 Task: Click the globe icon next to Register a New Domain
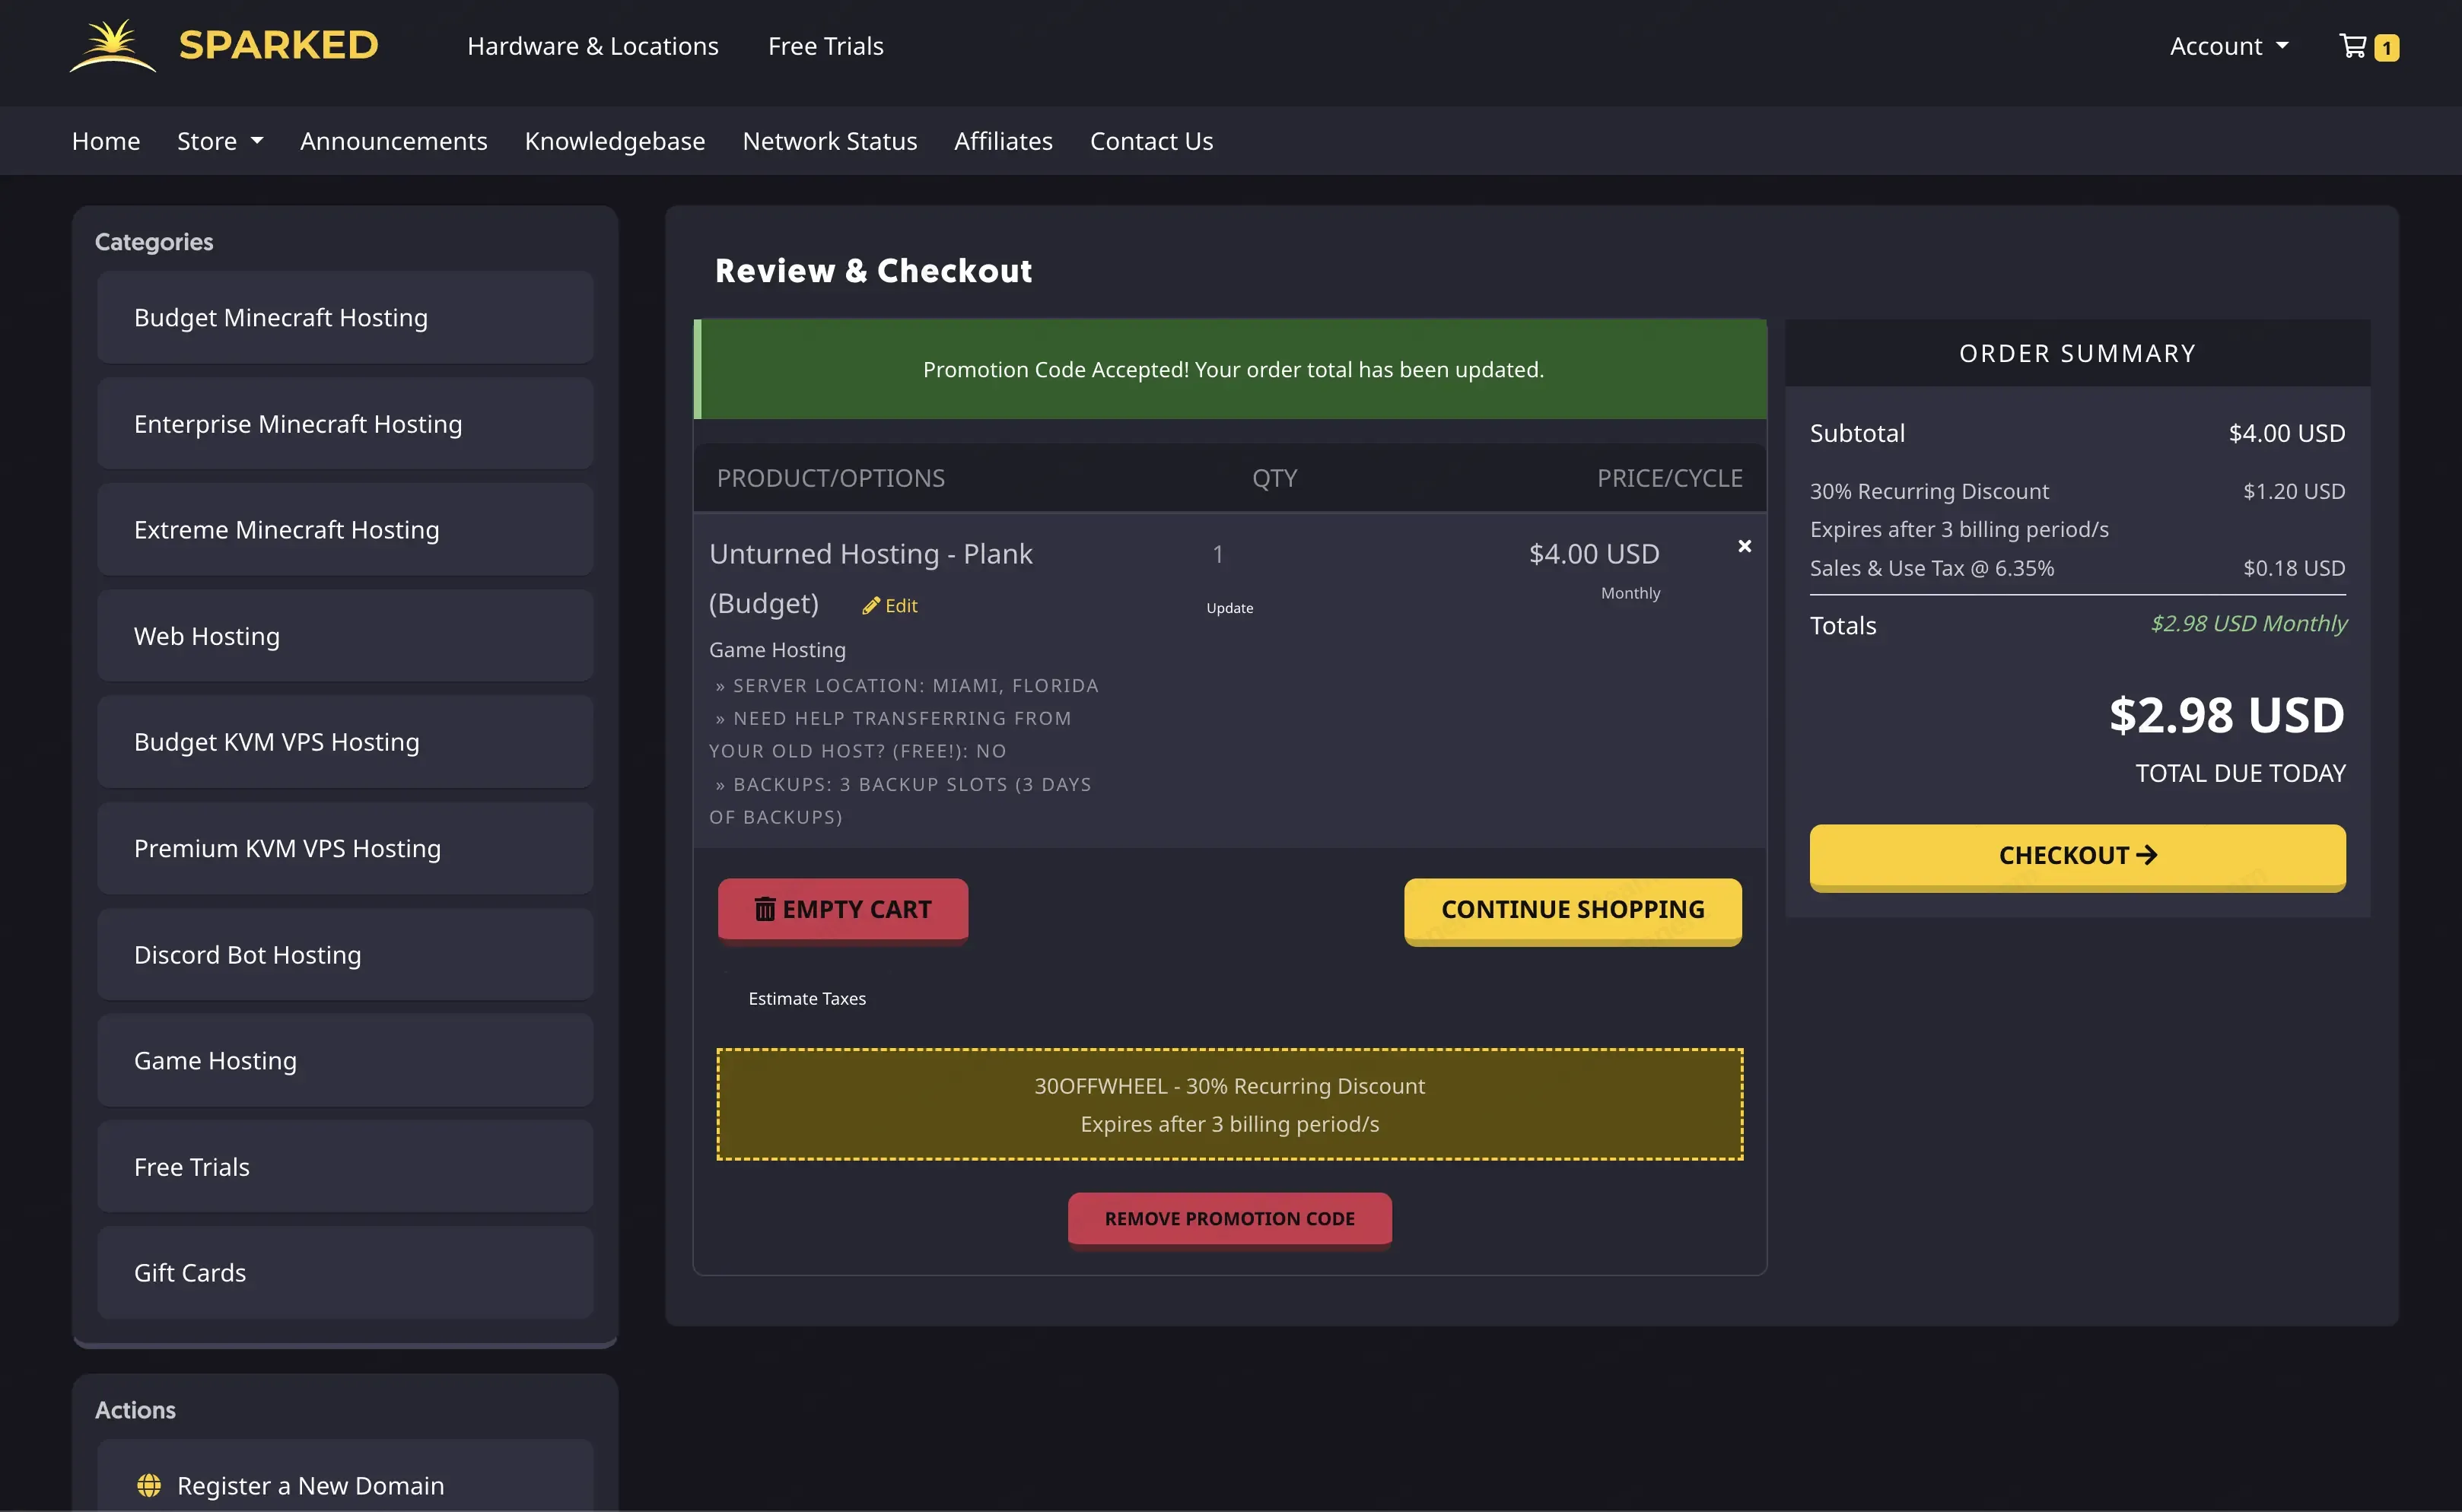(x=149, y=1485)
